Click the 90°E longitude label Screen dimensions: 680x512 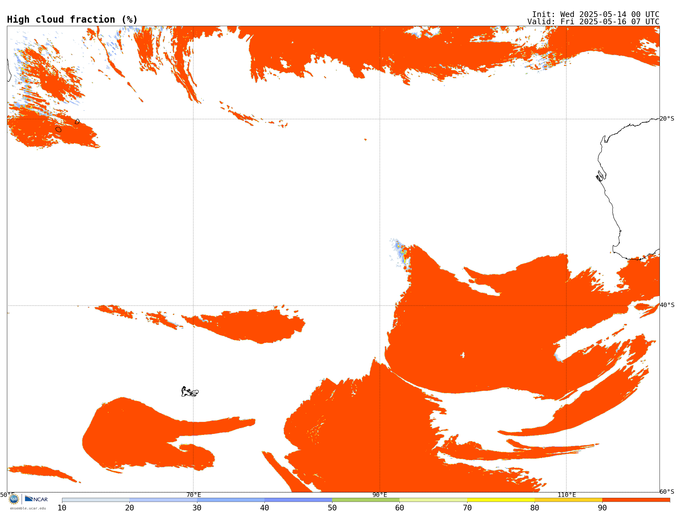380,495
